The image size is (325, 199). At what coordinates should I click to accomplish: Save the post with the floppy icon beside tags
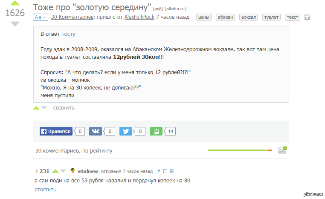307,17
